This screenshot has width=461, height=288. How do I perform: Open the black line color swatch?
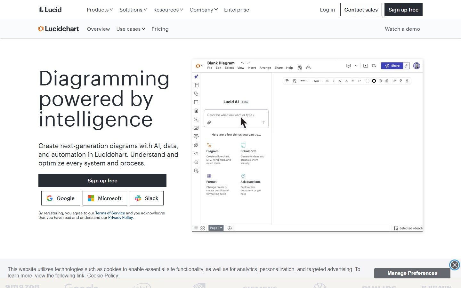point(374,81)
